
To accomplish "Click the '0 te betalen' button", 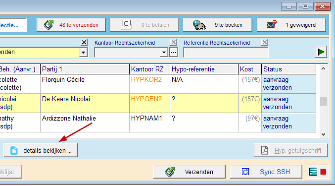I will tap(144, 25).
